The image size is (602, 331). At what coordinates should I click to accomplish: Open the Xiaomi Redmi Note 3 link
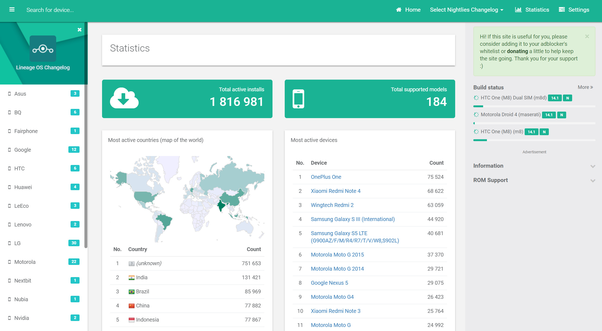pos(335,311)
